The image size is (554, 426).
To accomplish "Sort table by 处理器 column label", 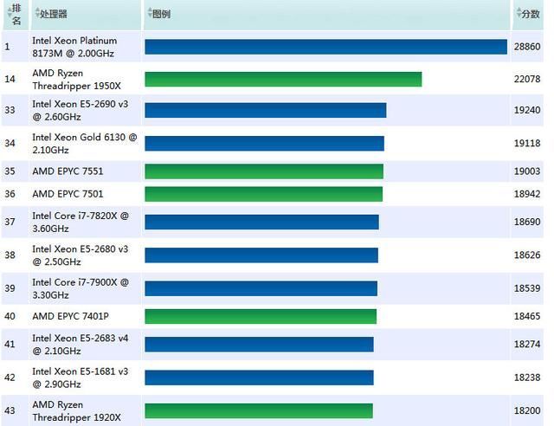I will click(x=54, y=15).
